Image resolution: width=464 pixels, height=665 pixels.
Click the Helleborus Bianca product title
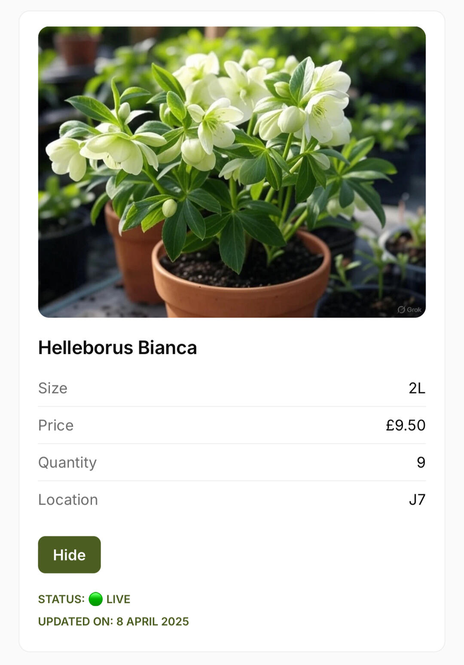click(117, 347)
